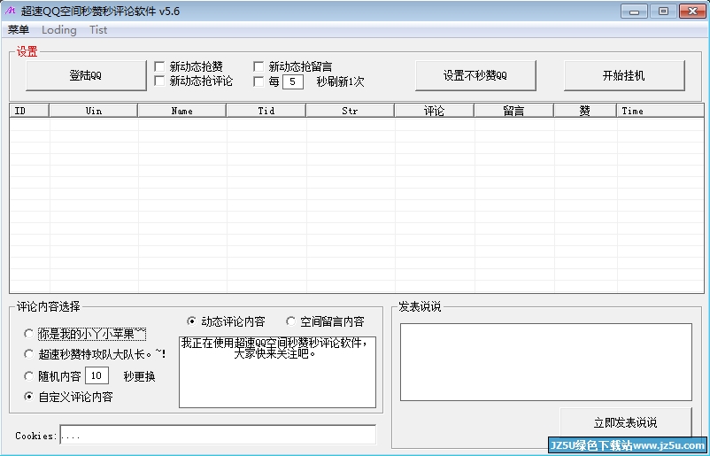Enable 新动态抢赞 checkbox
Image resolution: width=710 pixels, height=456 pixels.
(159, 66)
